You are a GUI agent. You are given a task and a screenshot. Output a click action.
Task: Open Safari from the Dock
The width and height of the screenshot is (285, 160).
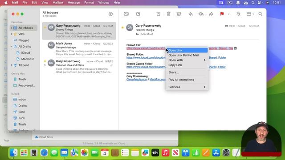[x=44, y=153]
